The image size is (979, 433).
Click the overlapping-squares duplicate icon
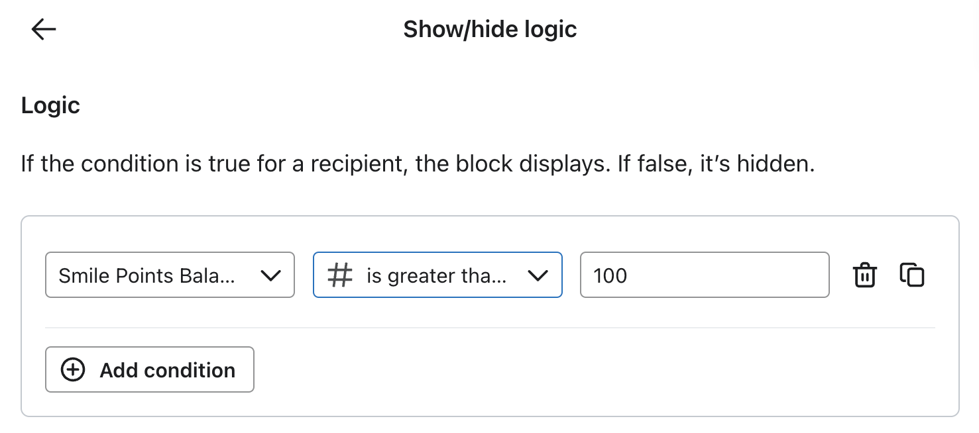[911, 275]
